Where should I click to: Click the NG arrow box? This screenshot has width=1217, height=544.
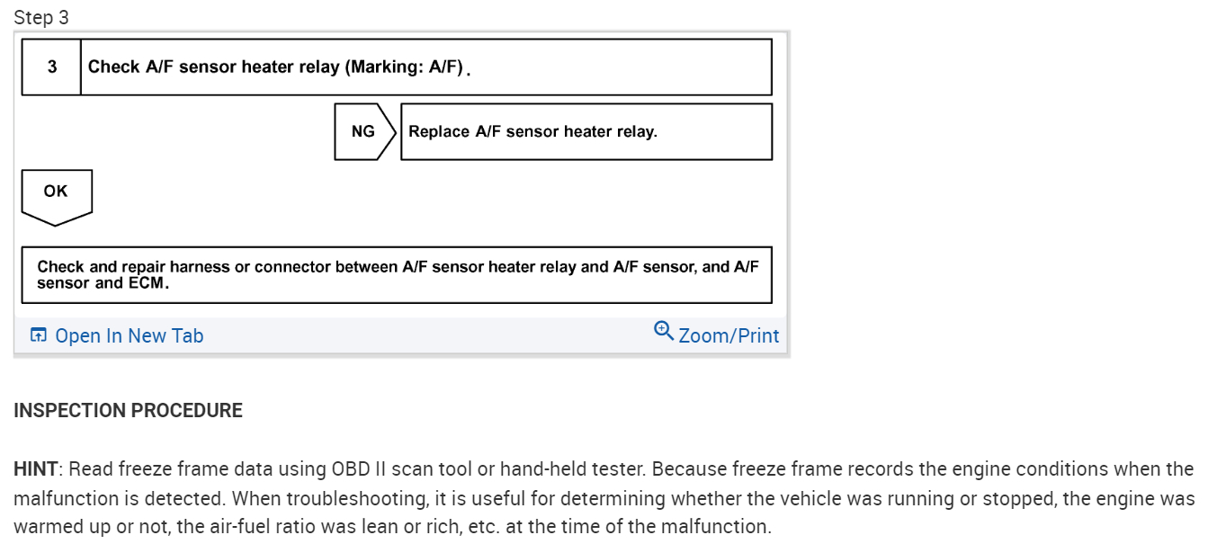pos(364,132)
